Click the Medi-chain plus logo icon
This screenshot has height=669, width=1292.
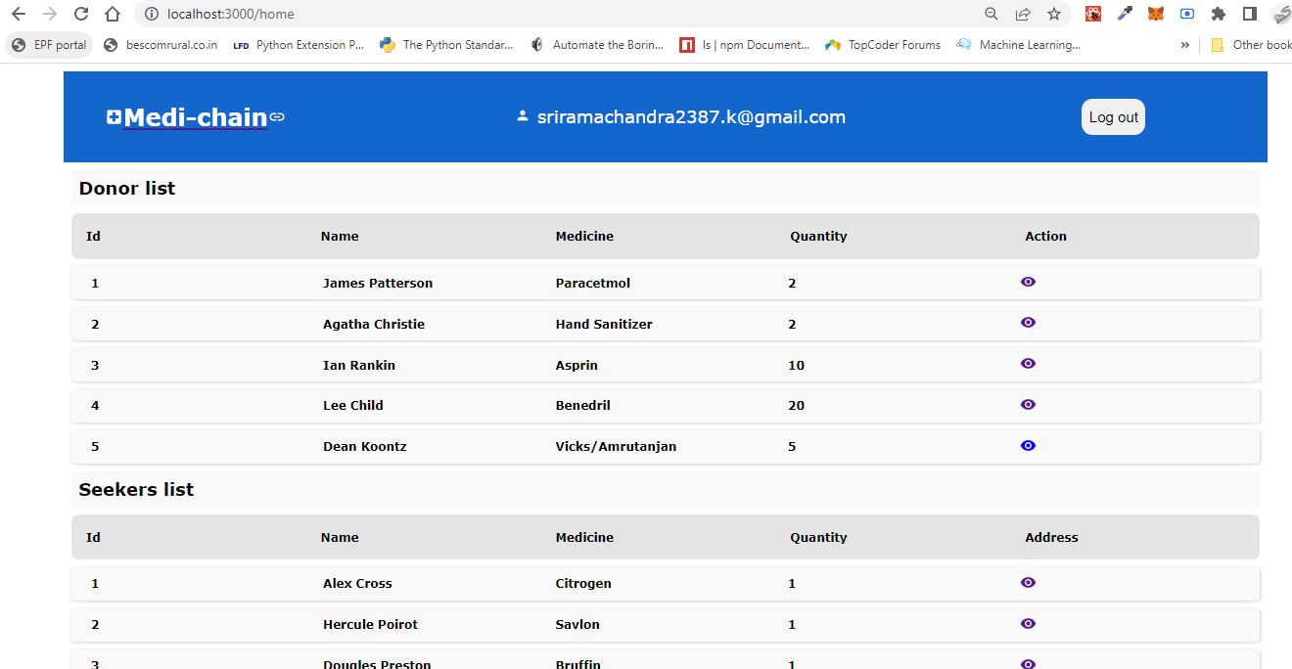[114, 117]
